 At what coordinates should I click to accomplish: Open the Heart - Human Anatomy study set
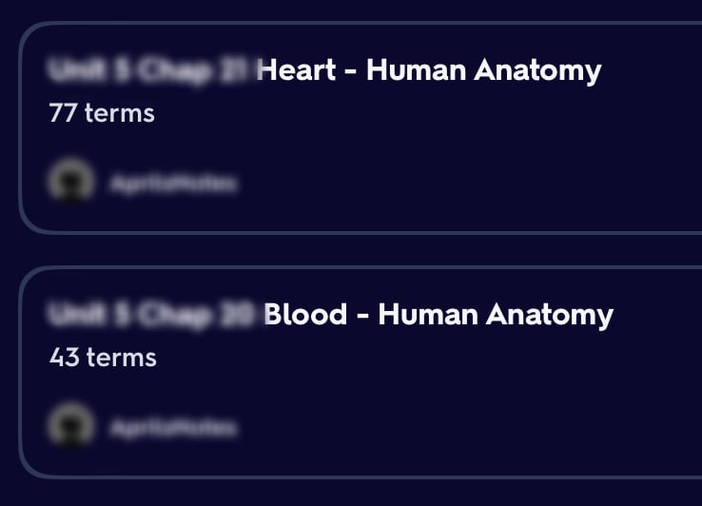(x=323, y=70)
